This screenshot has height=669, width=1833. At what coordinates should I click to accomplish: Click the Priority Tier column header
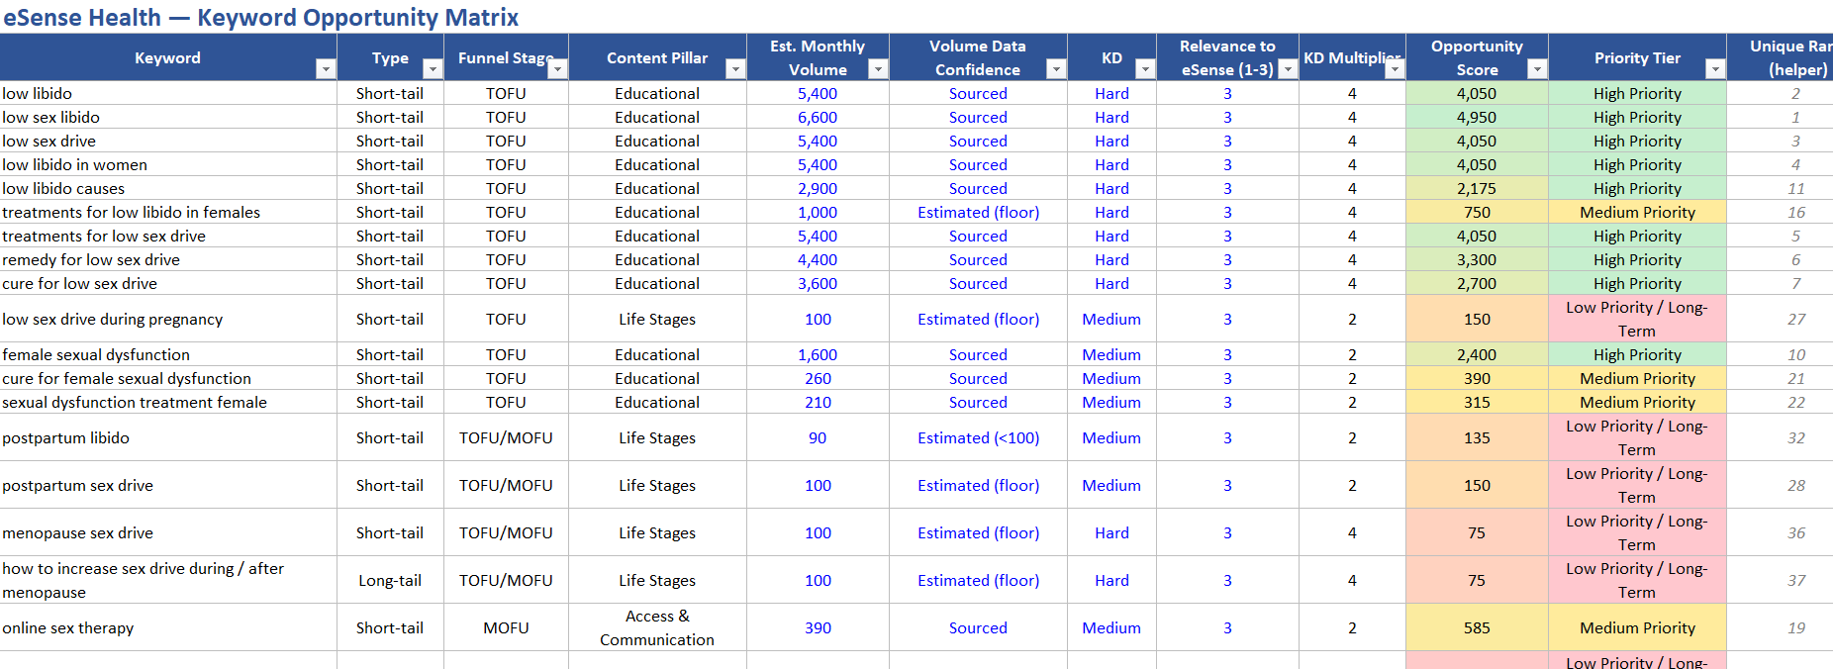coord(1637,57)
